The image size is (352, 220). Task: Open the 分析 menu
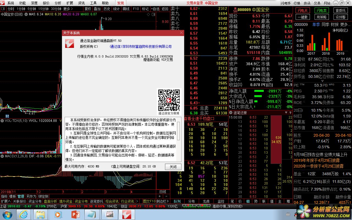pos(58,3)
